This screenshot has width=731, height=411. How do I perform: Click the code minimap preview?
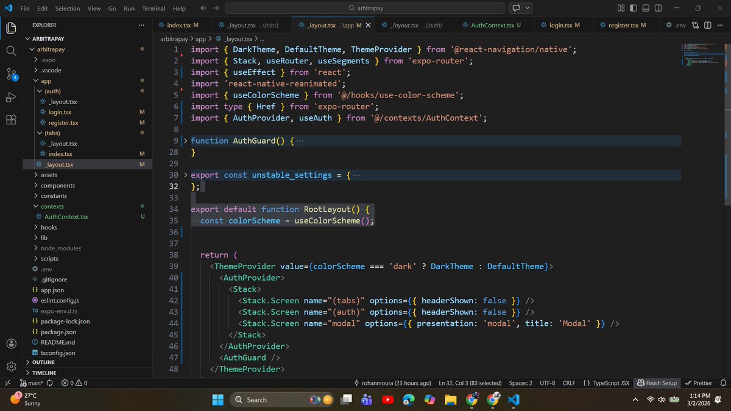702,55
